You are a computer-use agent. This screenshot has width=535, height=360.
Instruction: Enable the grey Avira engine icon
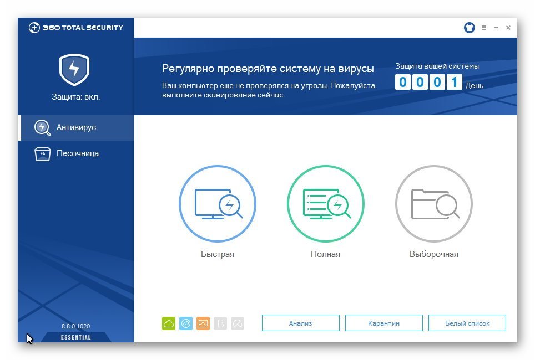[x=238, y=323]
